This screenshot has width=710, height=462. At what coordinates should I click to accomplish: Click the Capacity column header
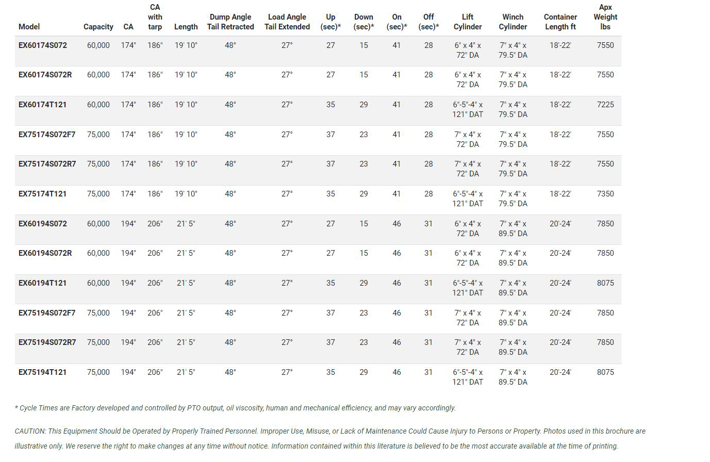pyautogui.click(x=98, y=27)
